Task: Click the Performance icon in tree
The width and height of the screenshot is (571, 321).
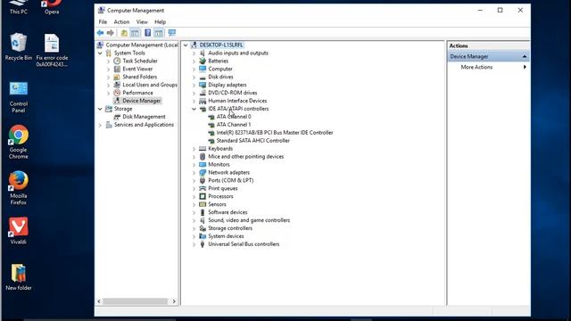Action: pyautogui.click(x=117, y=93)
